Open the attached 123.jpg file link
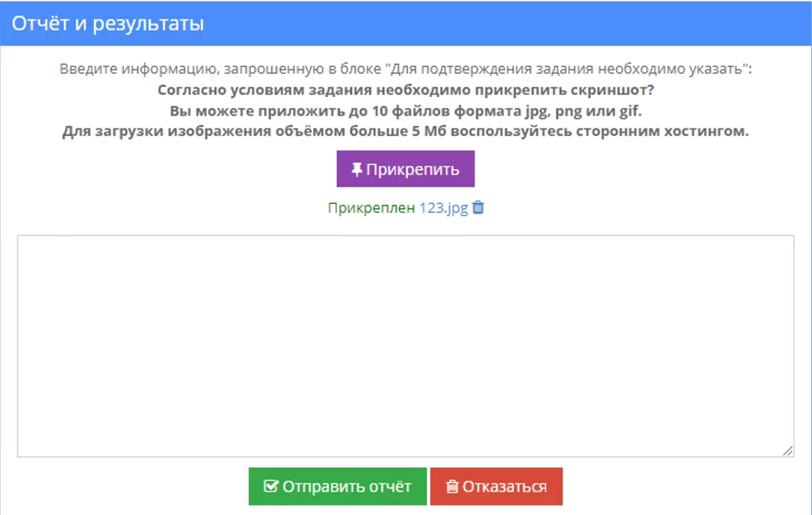 [x=444, y=208]
